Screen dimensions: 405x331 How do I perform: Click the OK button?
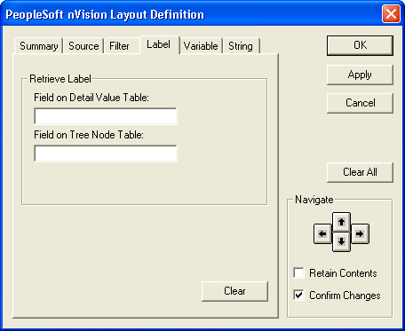[360, 45]
